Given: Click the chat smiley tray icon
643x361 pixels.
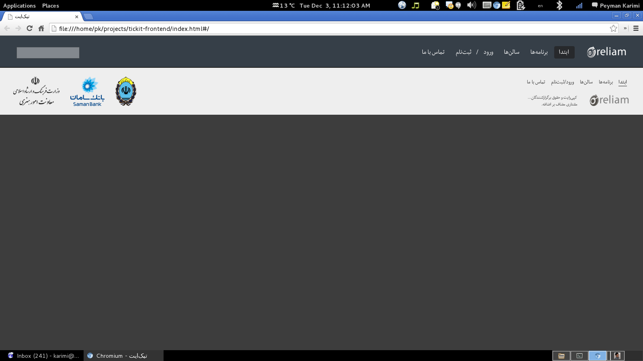Looking at the screenshot, I should tap(449, 5).
